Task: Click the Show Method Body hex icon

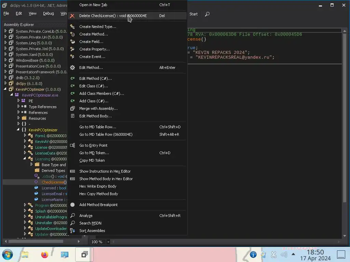Action: point(72,179)
